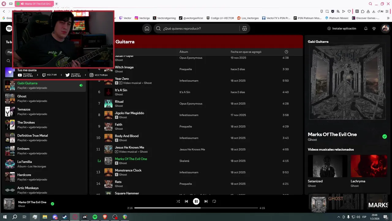392x221 pixels.
Task: Open browser downloads icon
Action: (374, 11)
